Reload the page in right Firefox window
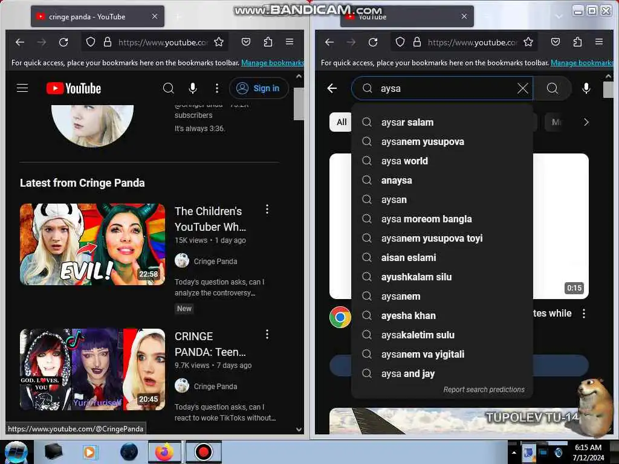The width and height of the screenshot is (619, 464). [x=373, y=42]
